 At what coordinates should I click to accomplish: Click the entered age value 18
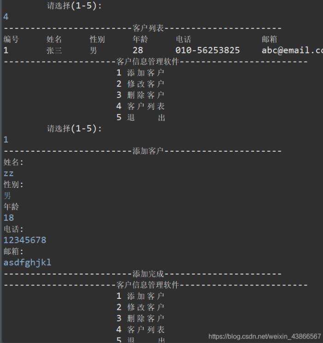9,218
